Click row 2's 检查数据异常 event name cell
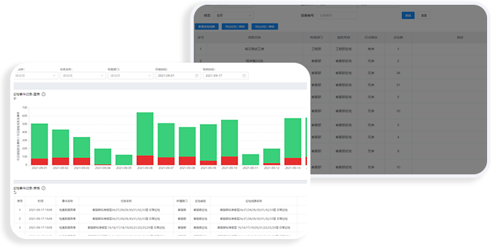 (68, 219)
